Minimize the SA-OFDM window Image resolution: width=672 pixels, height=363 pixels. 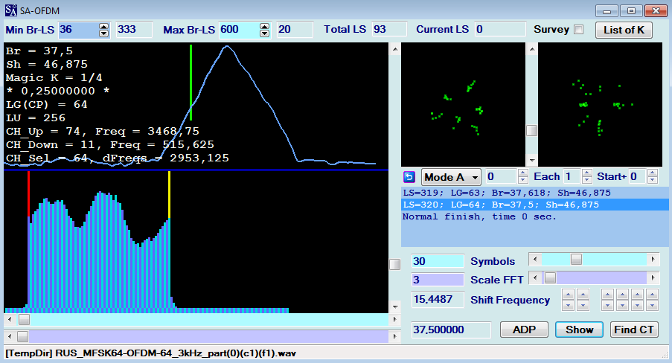(x=607, y=10)
